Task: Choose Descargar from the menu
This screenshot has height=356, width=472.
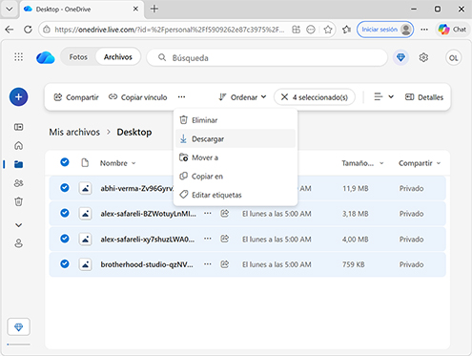Action: pyautogui.click(x=236, y=138)
